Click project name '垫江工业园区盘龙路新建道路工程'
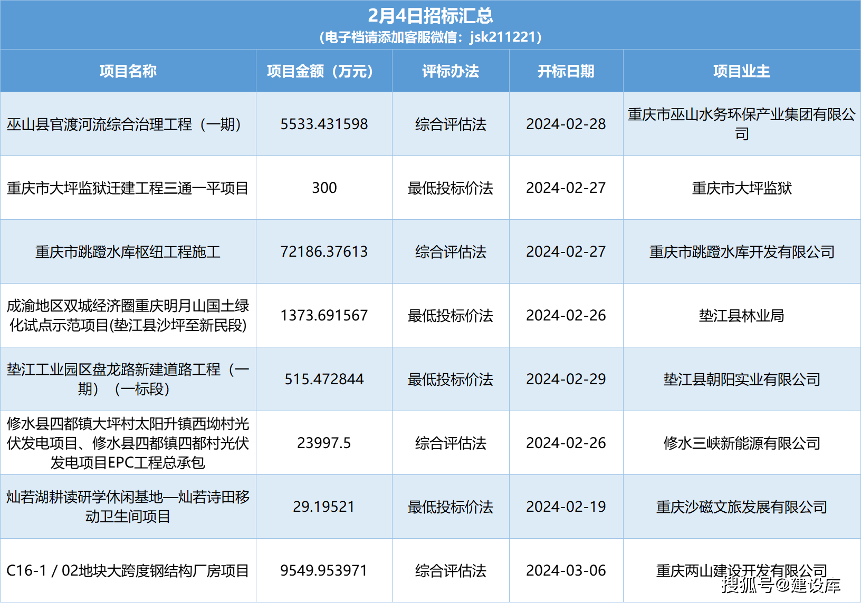This screenshot has width=861, height=603. click(x=128, y=379)
